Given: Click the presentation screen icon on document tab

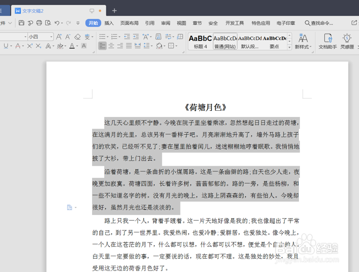Looking at the screenshot, I should tap(92, 11).
